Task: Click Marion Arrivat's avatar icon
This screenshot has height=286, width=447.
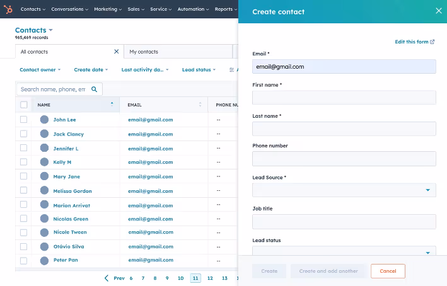Action: coord(44,205)
